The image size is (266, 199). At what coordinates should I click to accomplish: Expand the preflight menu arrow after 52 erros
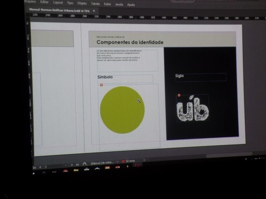coord(144,160)
